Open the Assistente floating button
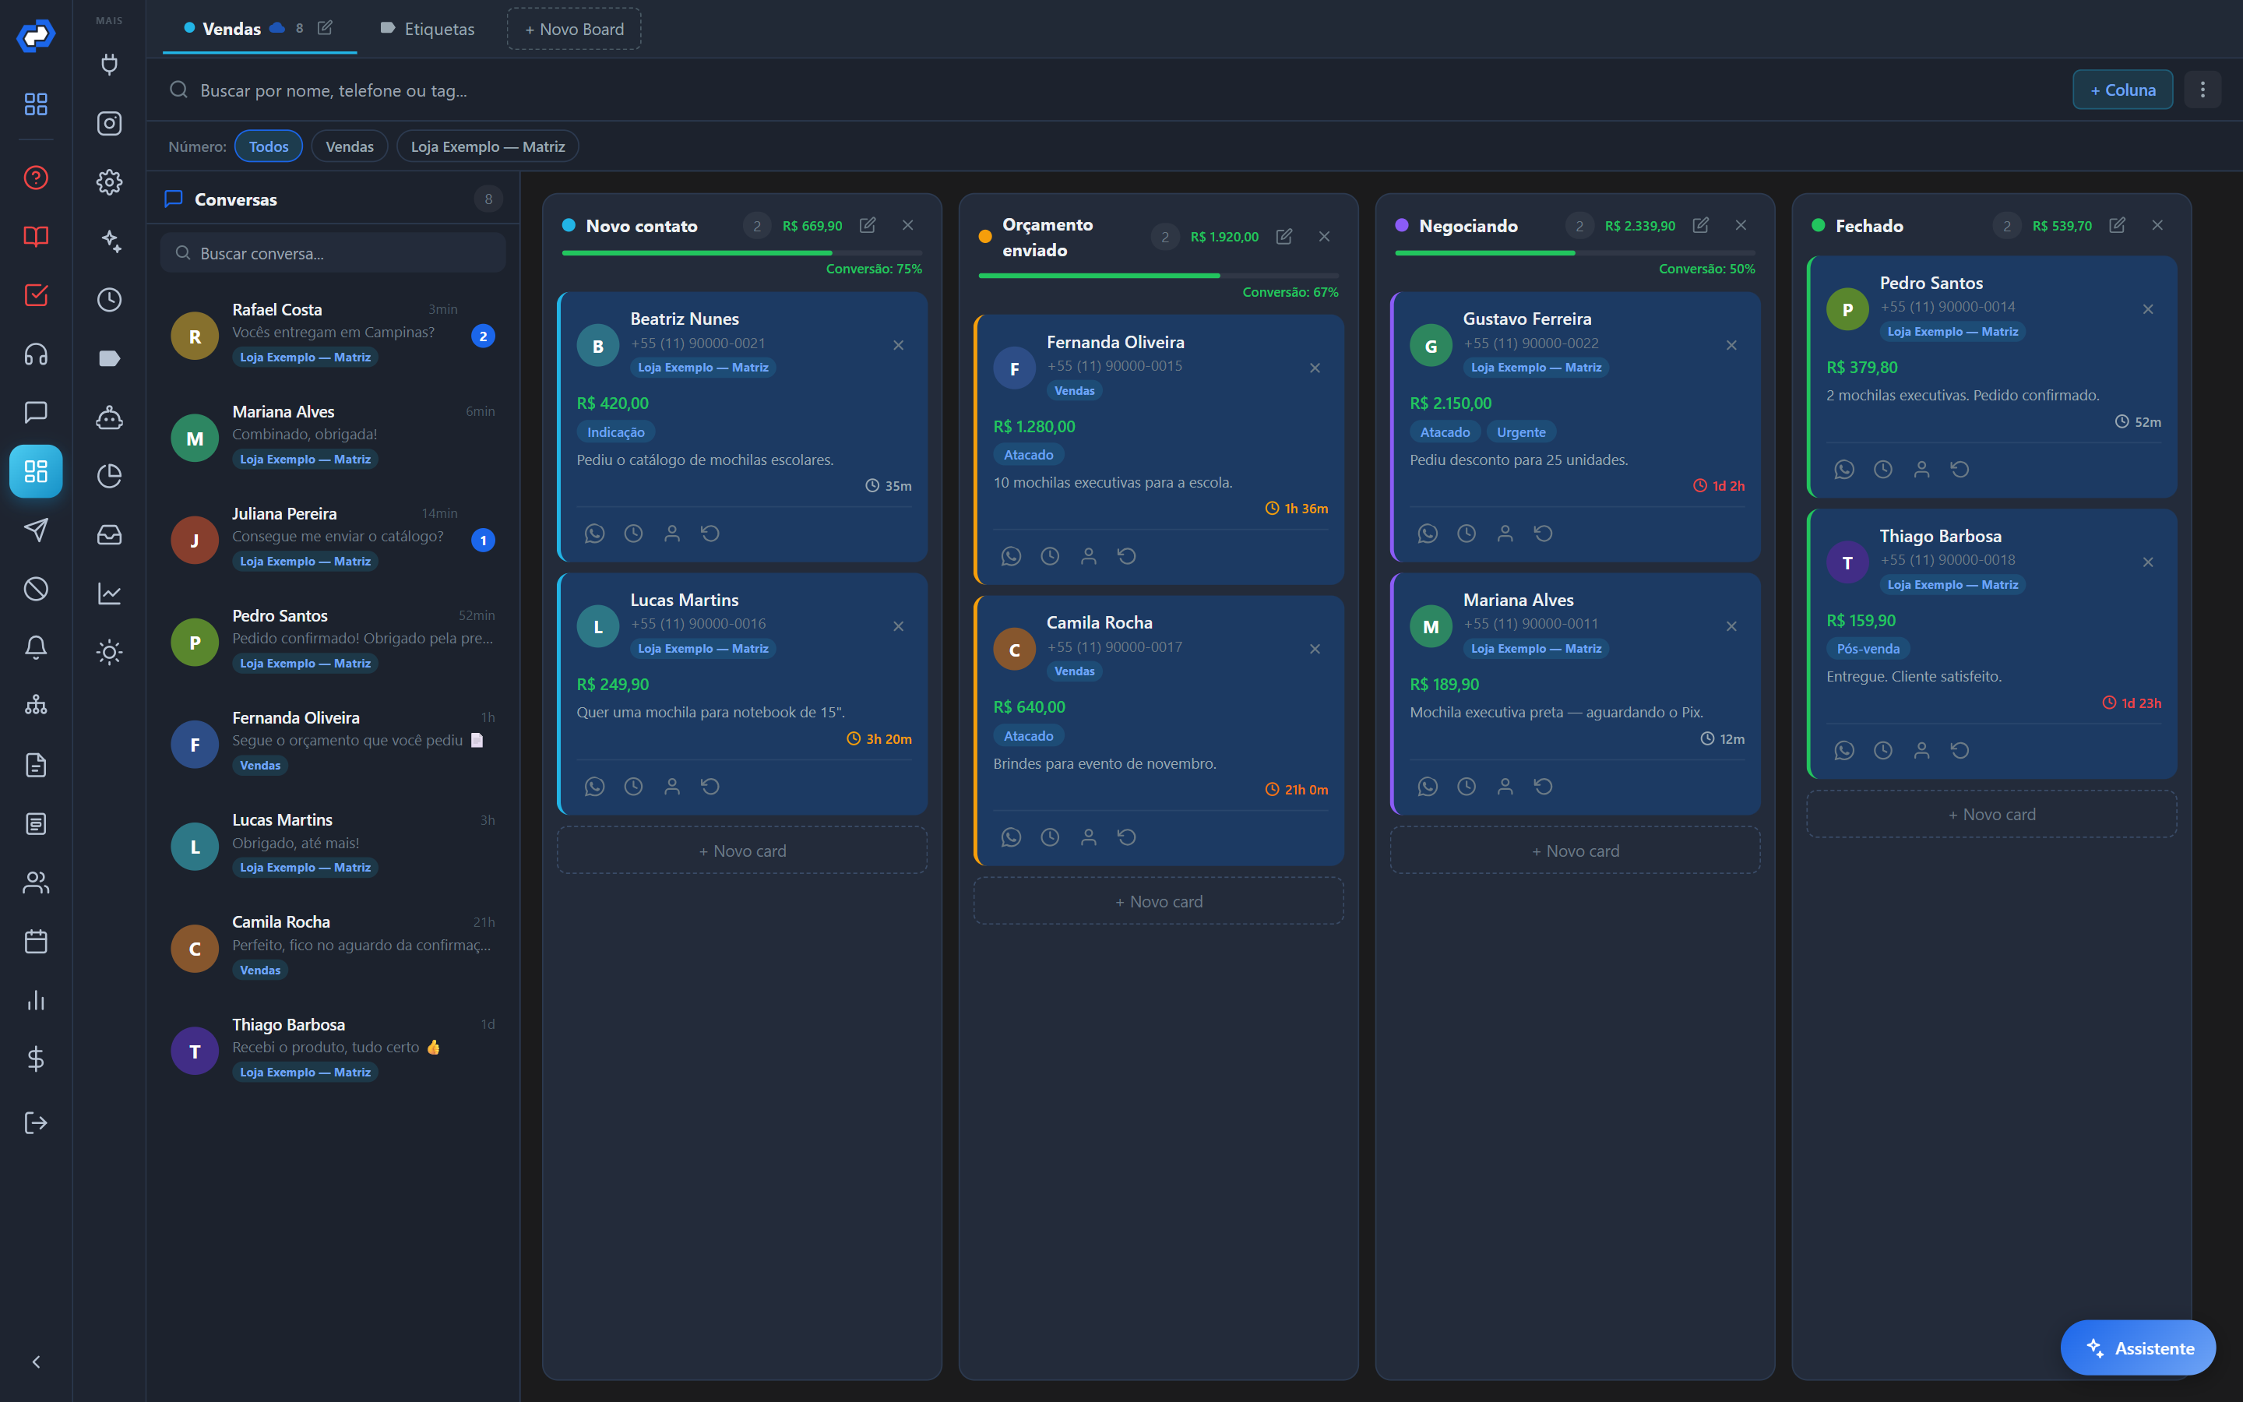The width and height of the screenshot is (2243, 1402). [2139, 1347]
